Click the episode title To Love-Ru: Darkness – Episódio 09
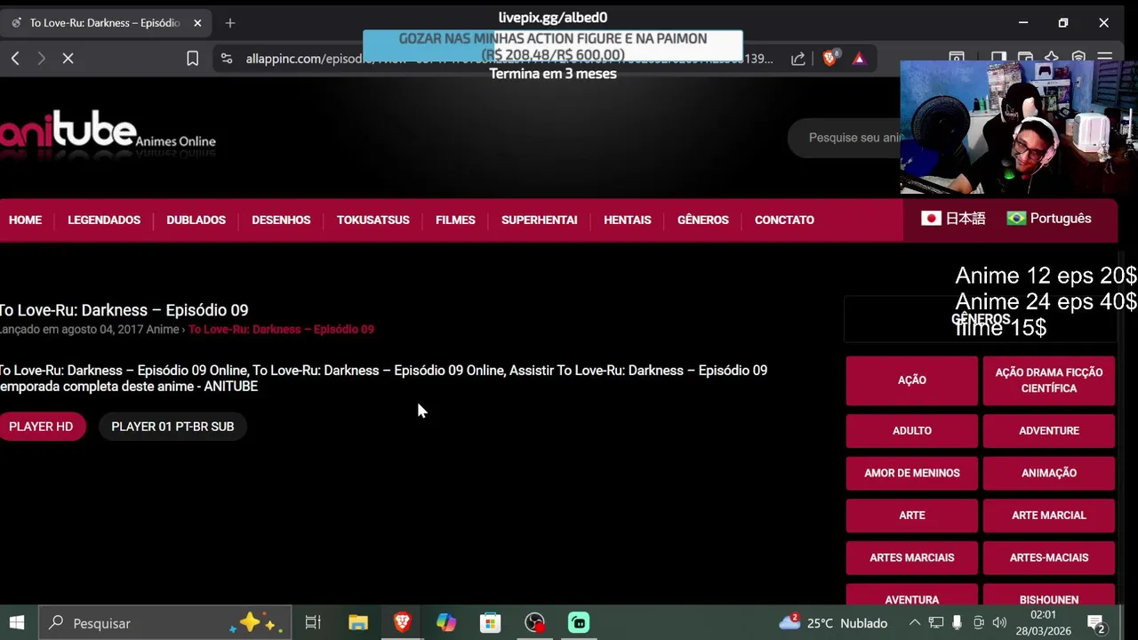Viewport: 1138px width, 640px height. 124,310
